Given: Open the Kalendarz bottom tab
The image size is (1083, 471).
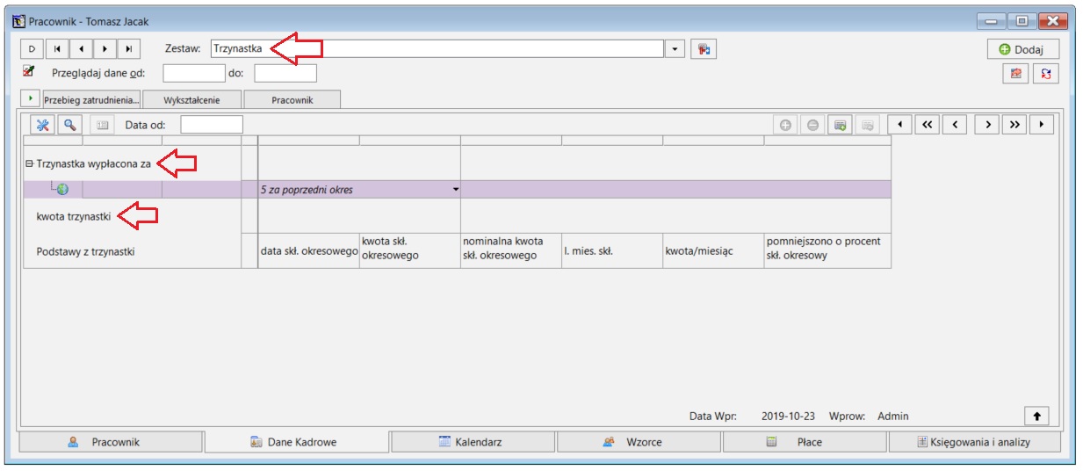Looking at the screenshot, I should [x=474, y=442].
